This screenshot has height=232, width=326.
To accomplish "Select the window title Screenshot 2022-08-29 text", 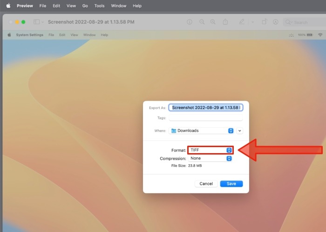I will (x=91, y=22).
